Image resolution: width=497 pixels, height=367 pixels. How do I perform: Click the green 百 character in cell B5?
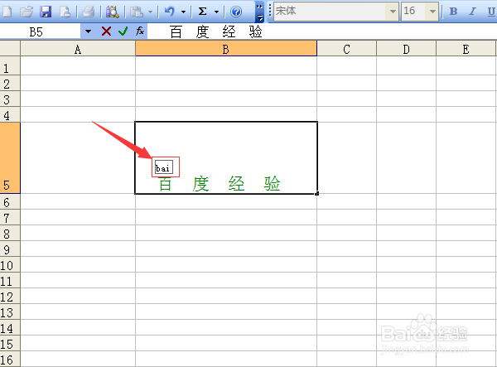pos(165,184)
